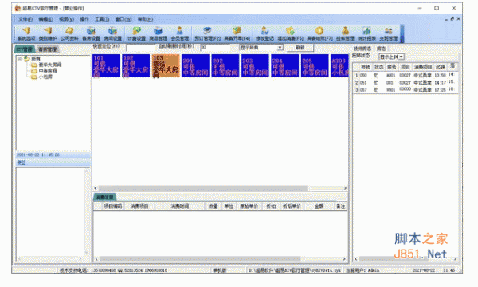The image size is (478, 287).
Task: Open 预订管理(F2) reservation tool
Action: 207,33
